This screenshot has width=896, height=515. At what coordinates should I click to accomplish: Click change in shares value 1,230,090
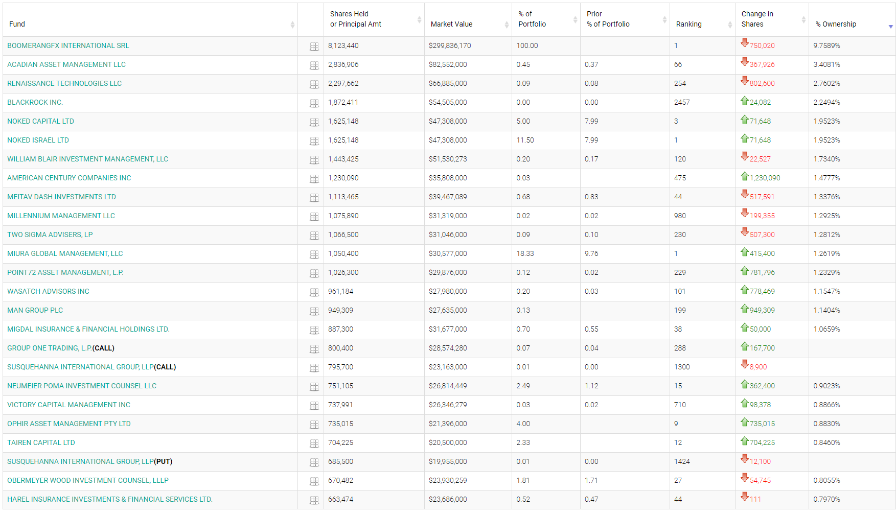765,178
